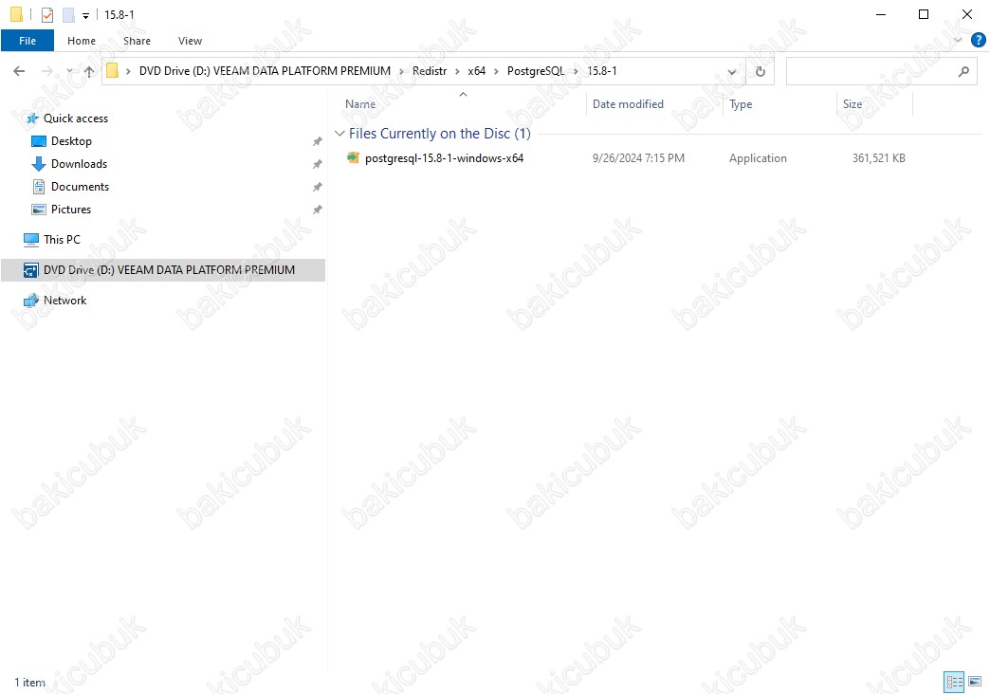Switch to the Home ribbon tab
This screenshot has width=990, height=694.
click(82, 41)
